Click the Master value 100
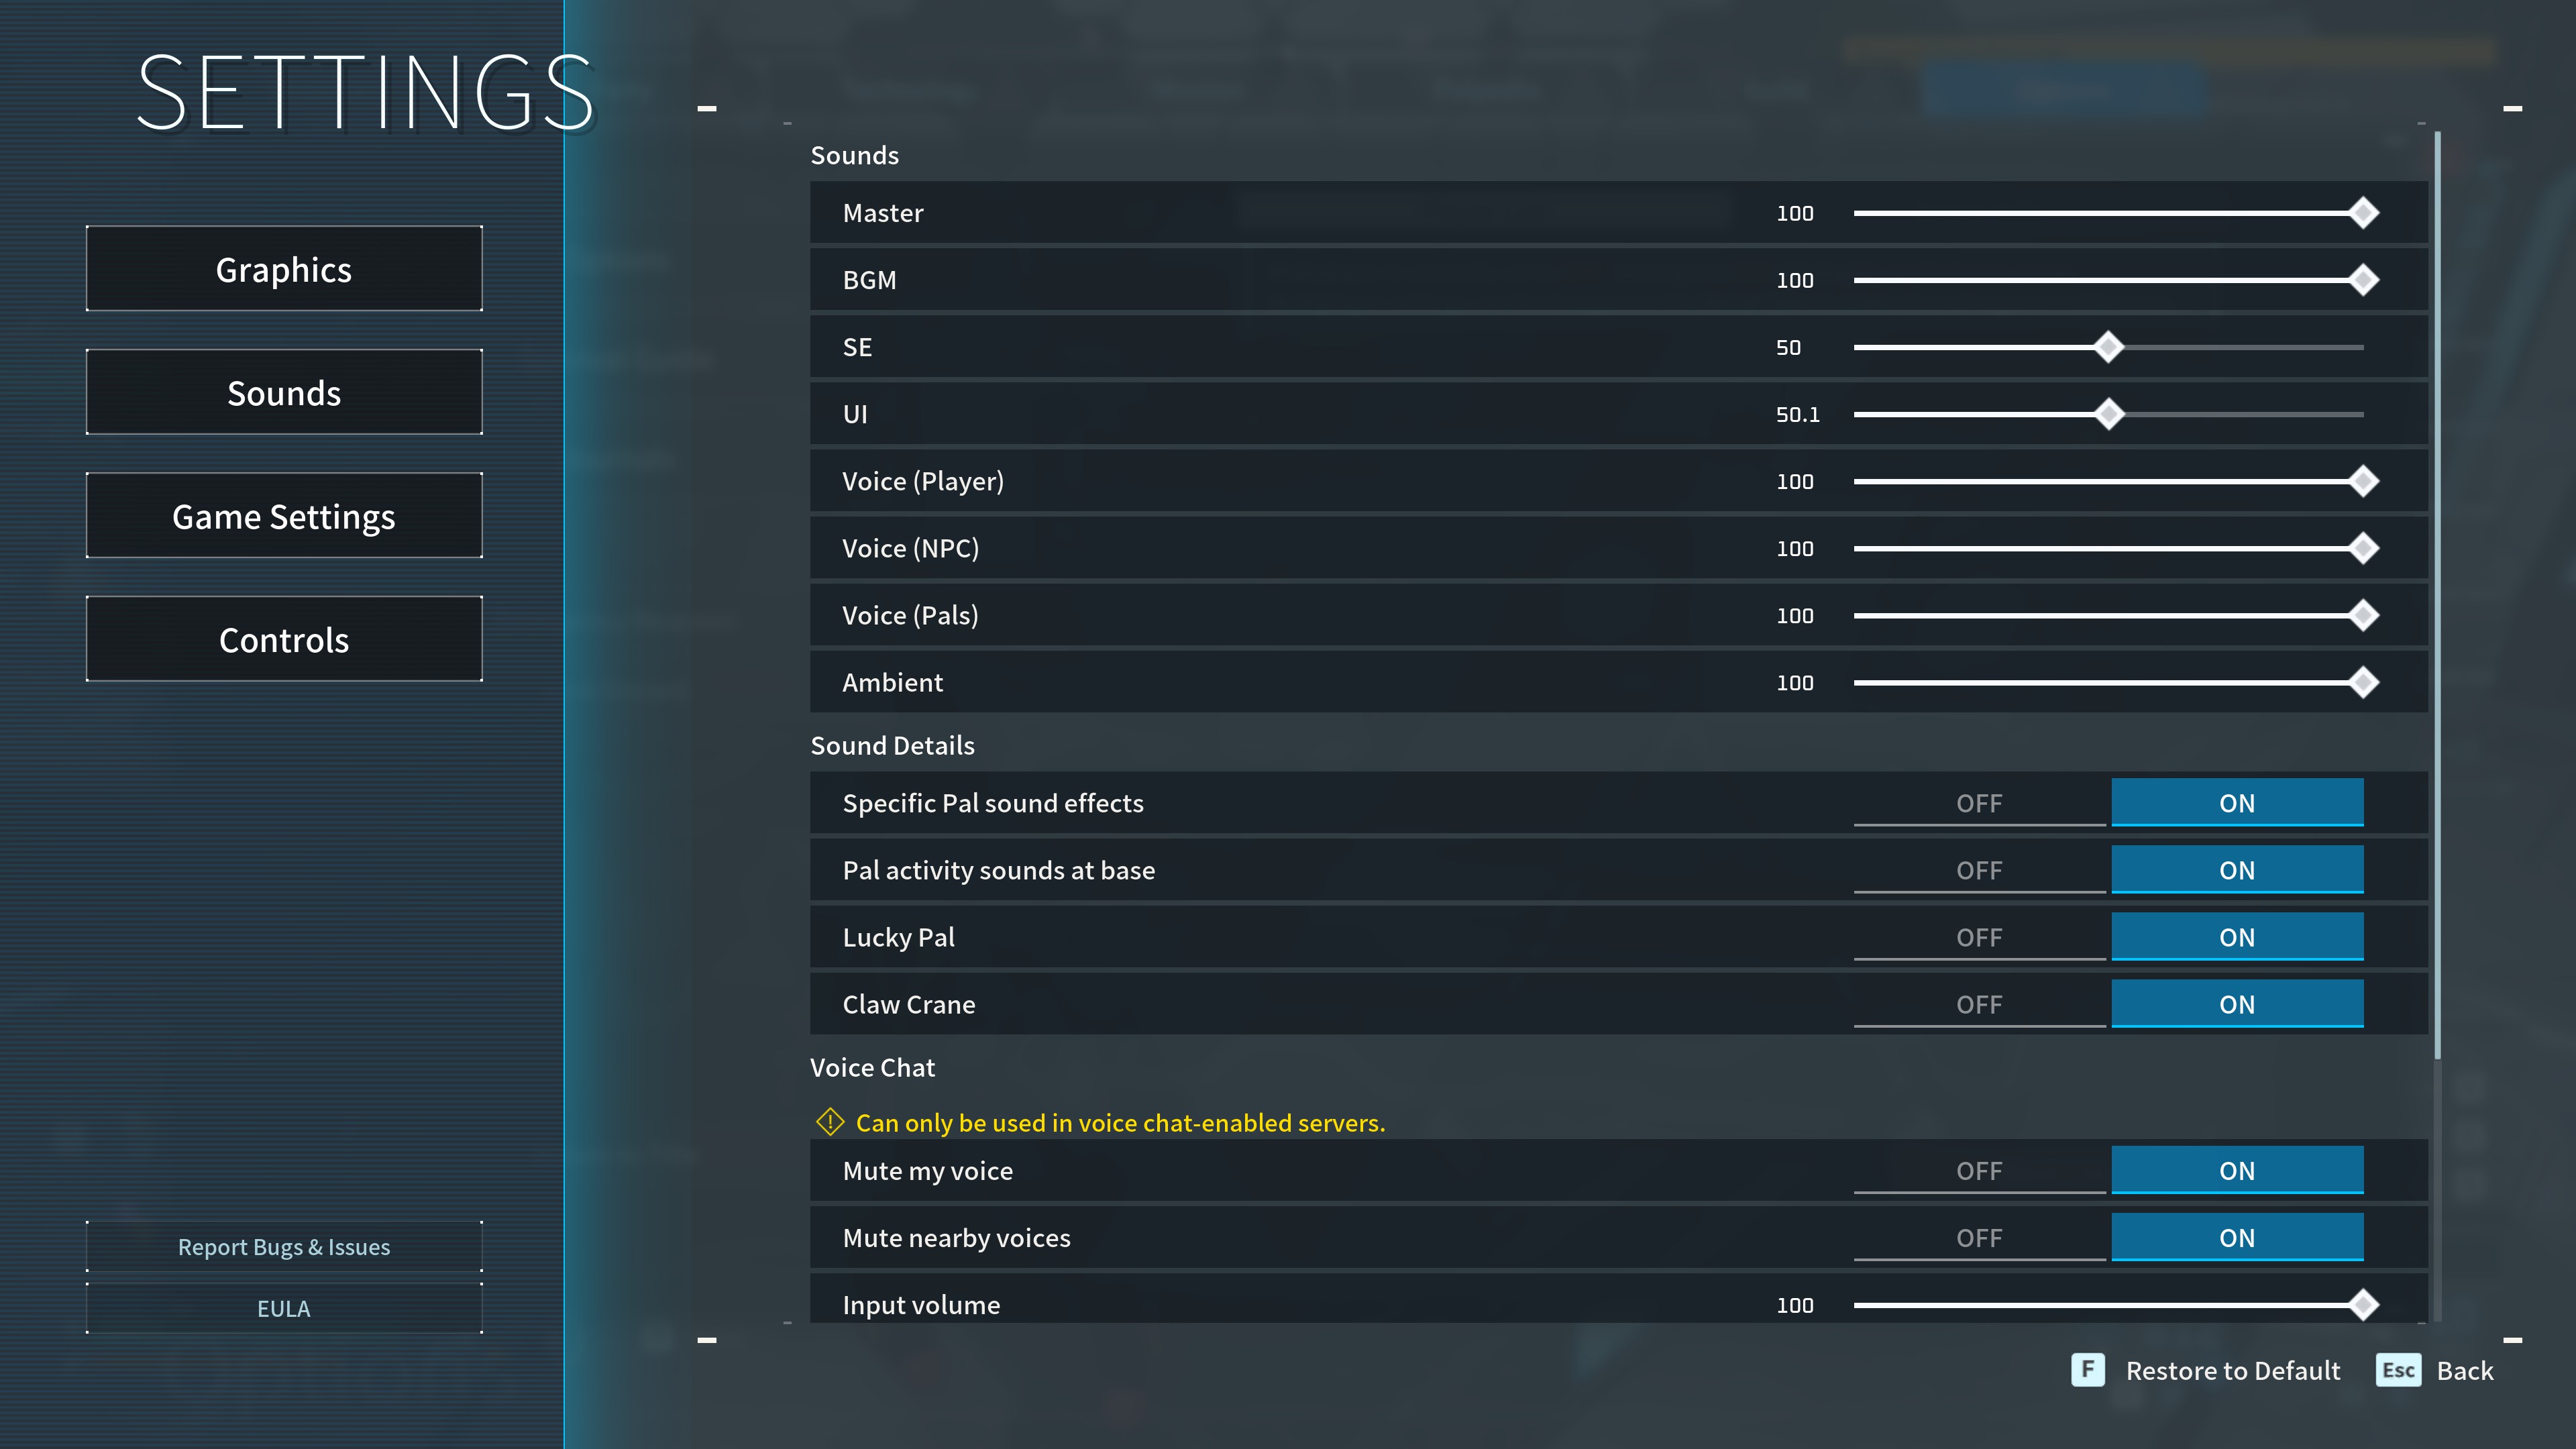Screen dimensions: 2576x1449 [1795, 213]
